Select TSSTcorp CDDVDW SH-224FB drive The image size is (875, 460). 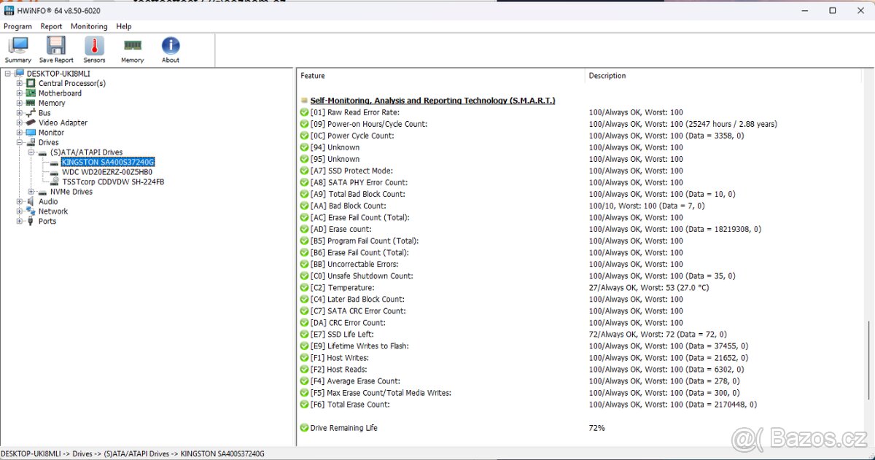point(113,182)
